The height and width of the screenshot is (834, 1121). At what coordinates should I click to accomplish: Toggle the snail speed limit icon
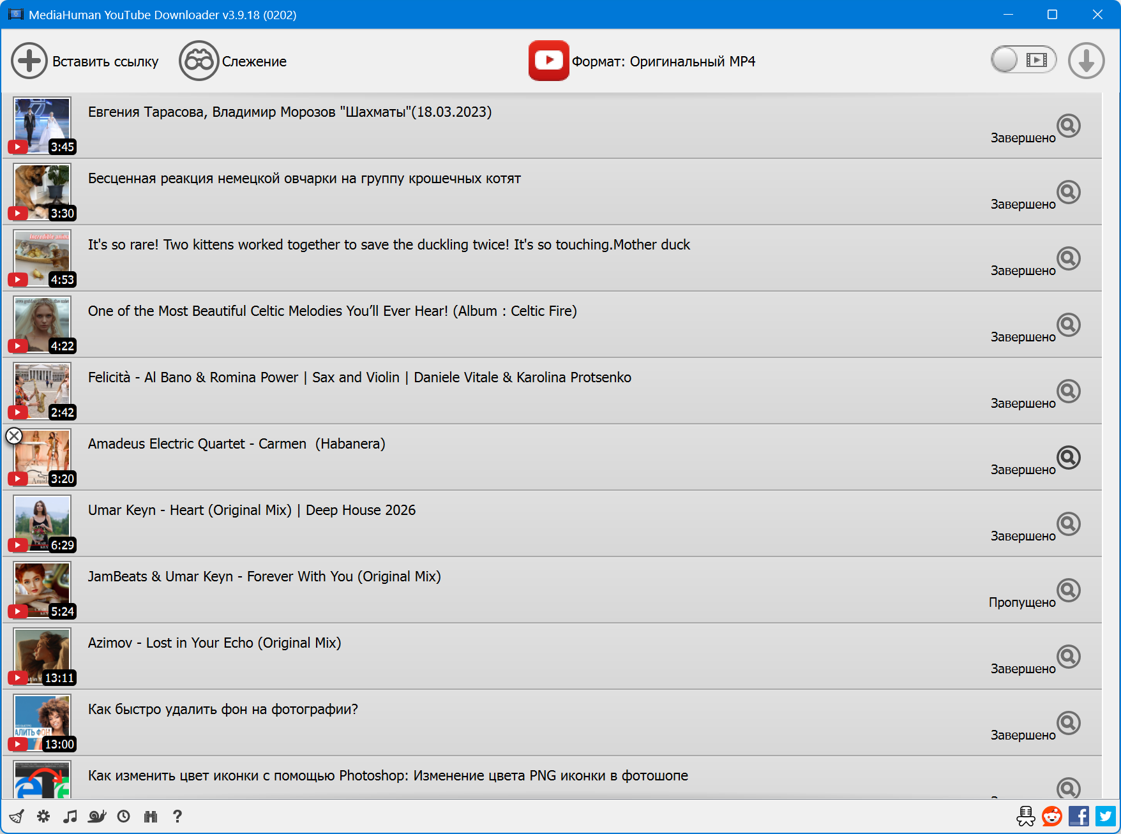97,816
